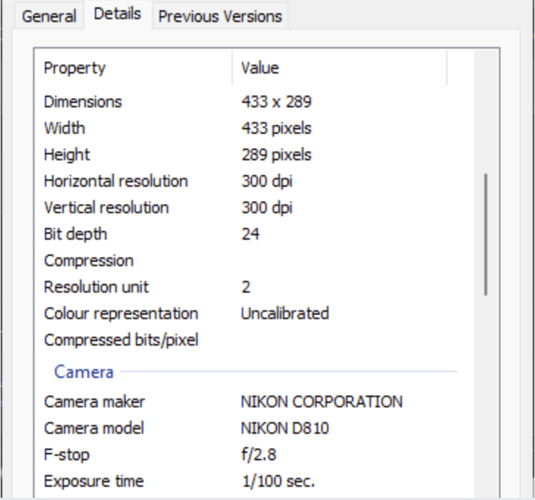Select the Compressed bits/pixel row
This screenshot has height=500, width=535.
pos(121,340)
